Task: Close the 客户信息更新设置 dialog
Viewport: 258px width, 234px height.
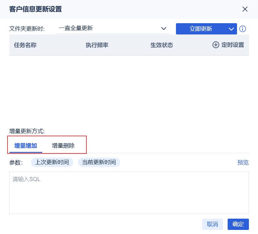Action: click(x=245, y=9)
